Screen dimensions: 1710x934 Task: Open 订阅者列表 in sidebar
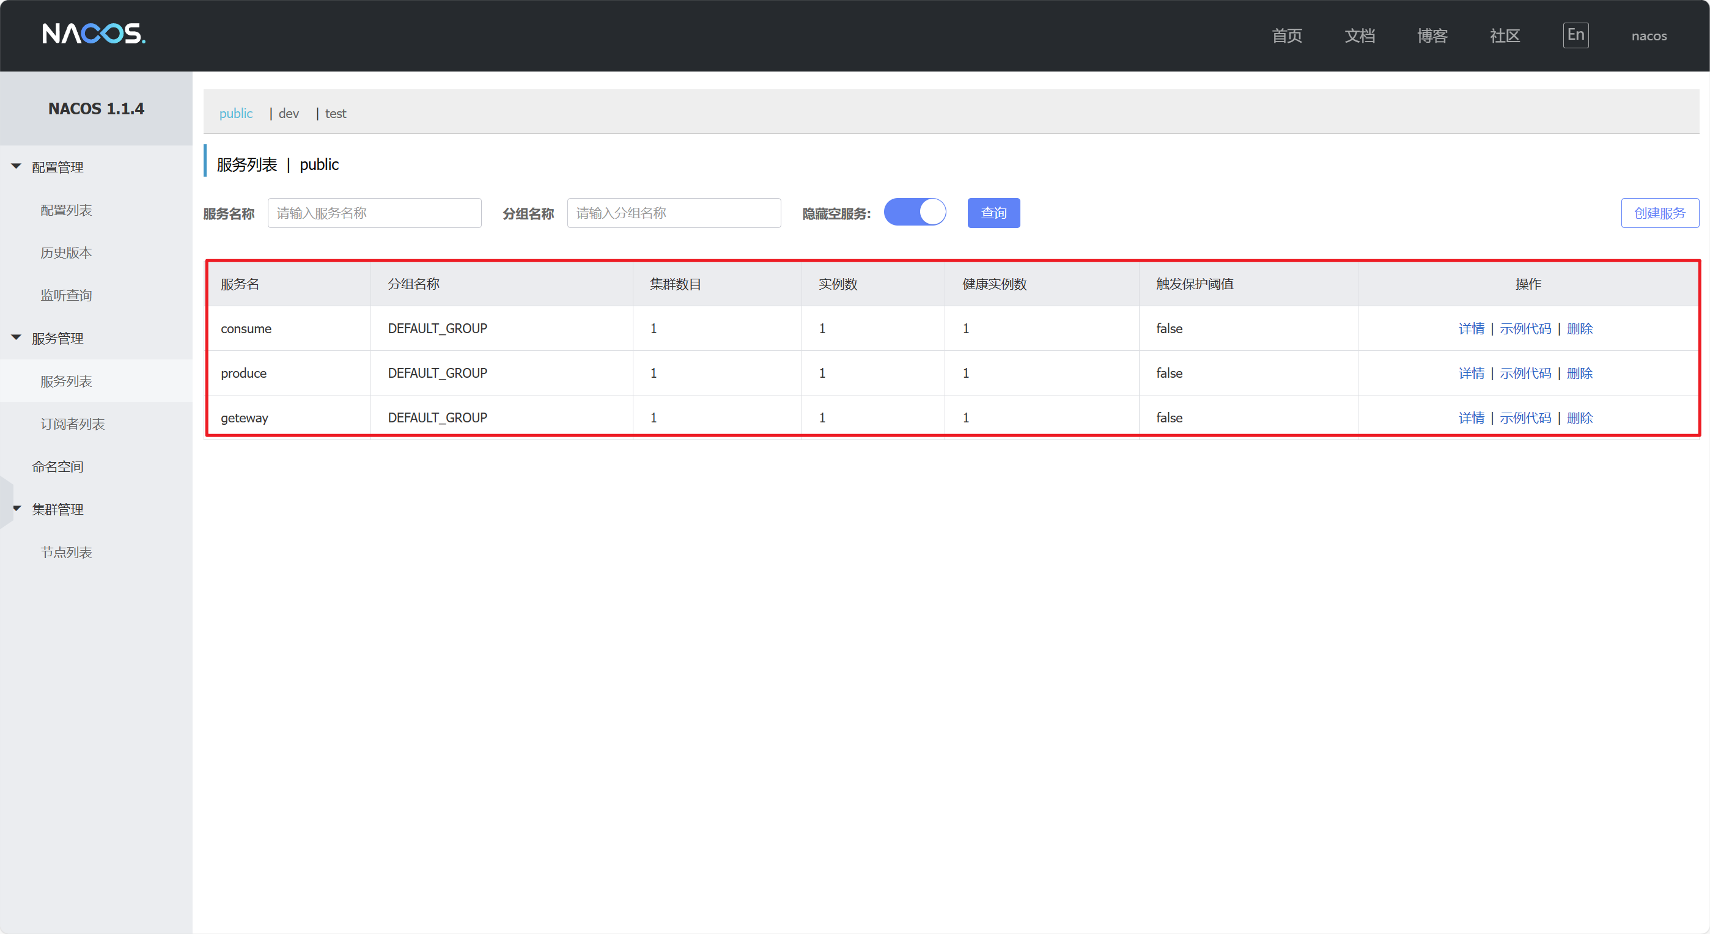pos(73,424)
